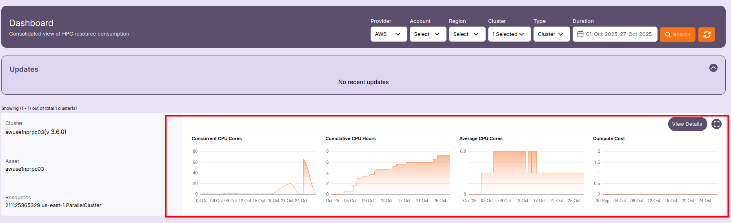Collapse the Updates panel chevron
Screen dimensions: 731x223
[713, 68]
